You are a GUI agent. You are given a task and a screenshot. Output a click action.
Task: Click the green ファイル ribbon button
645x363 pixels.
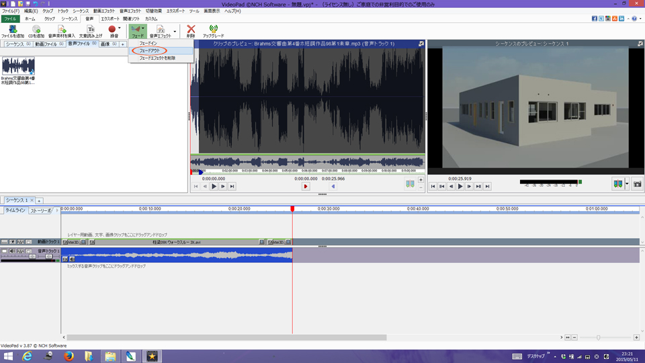(x=10, y=19)
